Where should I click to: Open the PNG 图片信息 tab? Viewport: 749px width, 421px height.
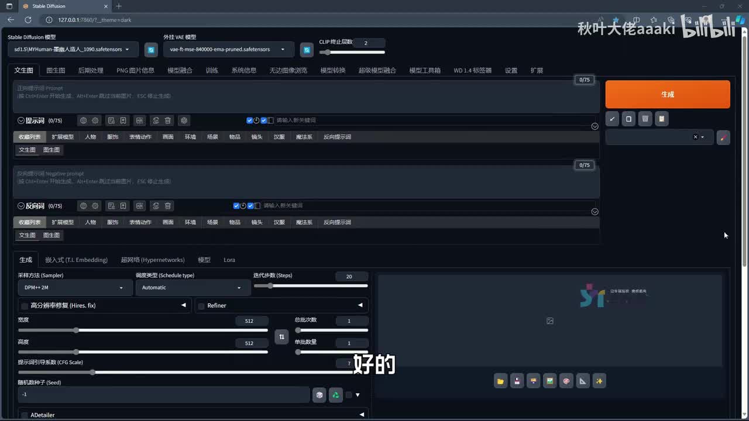pos(135,70)
